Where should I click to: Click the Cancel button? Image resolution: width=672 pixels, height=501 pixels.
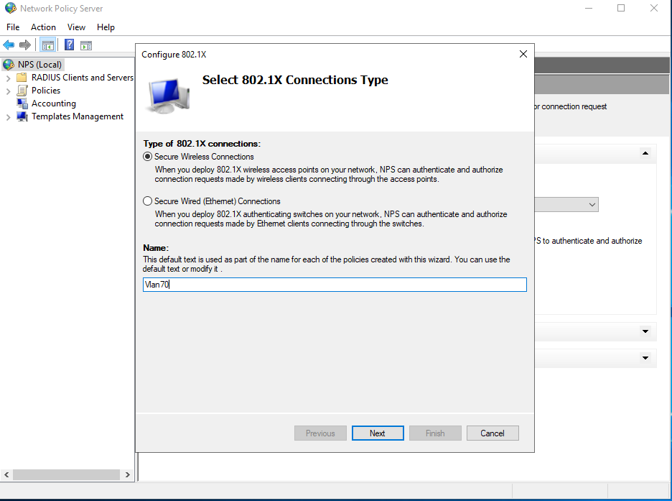pyautogui.click(x=493, y=433)
